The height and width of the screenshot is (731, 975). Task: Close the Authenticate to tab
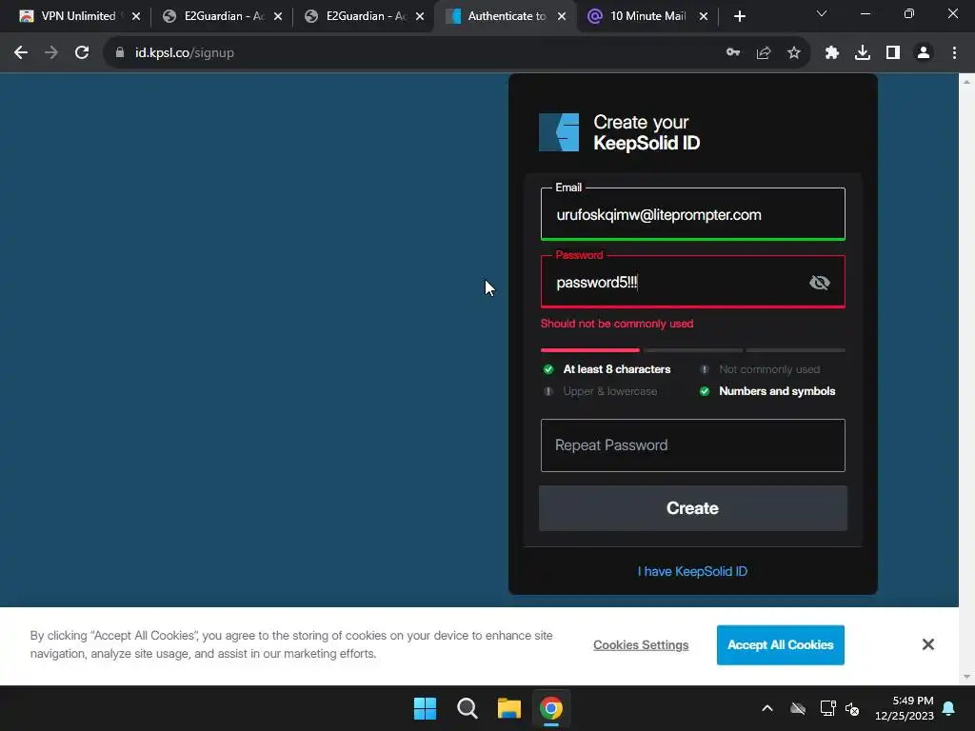(562, 16)
